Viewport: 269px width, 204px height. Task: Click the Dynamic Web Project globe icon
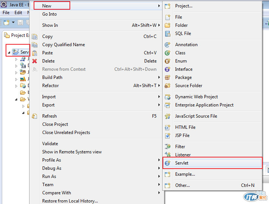coord(167,97)
